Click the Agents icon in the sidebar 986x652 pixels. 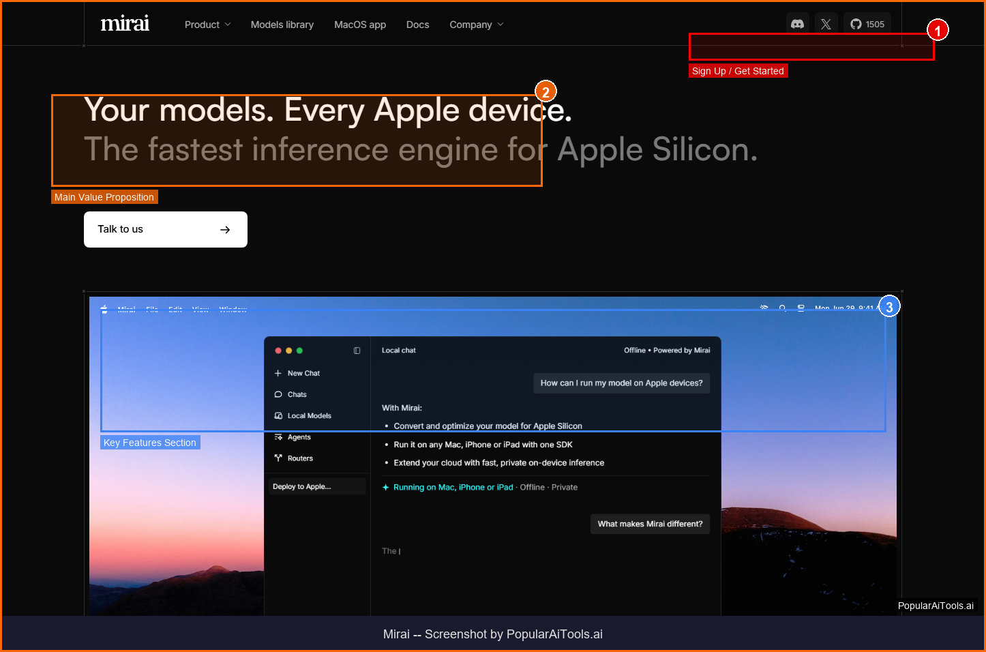(x=278, y=437)
